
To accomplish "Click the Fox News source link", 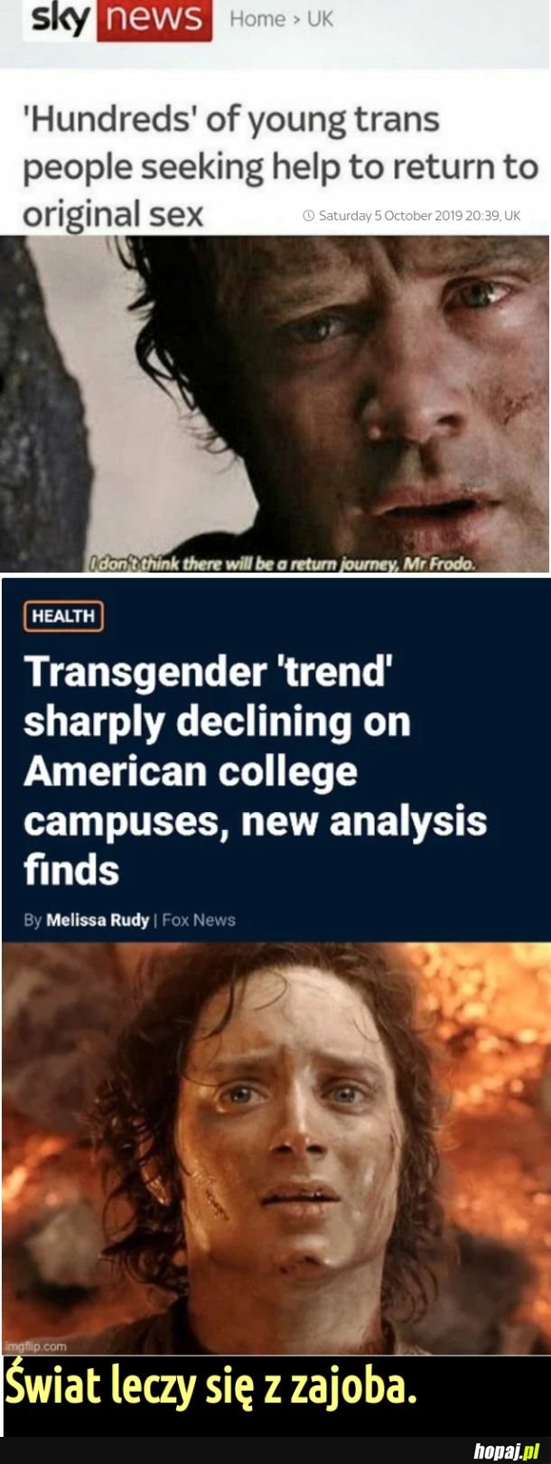I will click(199, 919).
